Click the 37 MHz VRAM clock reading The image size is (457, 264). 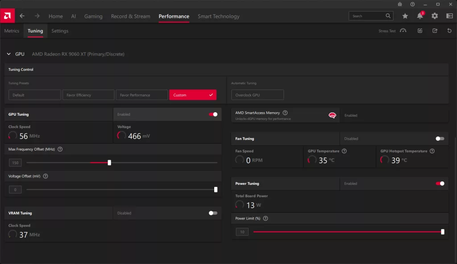(29, 235)
